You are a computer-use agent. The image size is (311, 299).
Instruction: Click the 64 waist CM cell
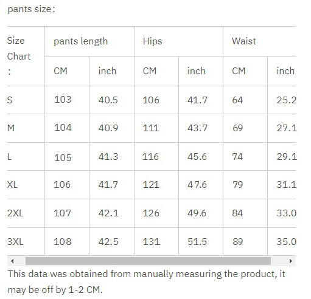tap(245, 100)
